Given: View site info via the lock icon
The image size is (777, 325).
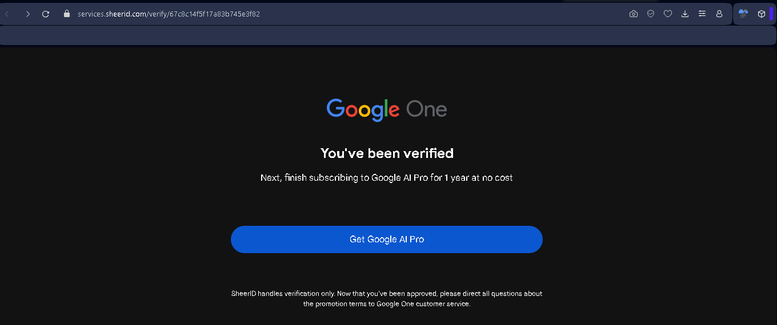Looking at the screenshot, I should [66, 14].
